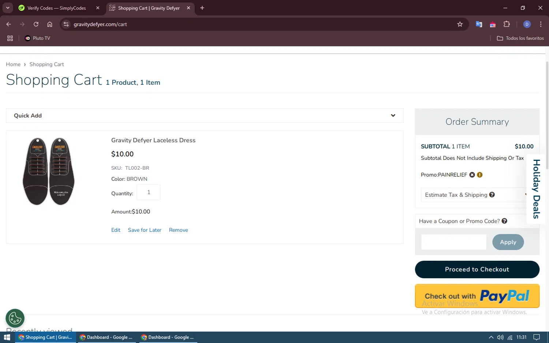Open the Chrome apps grid shortcut
549x343 pixels.
tap(10, 38)
